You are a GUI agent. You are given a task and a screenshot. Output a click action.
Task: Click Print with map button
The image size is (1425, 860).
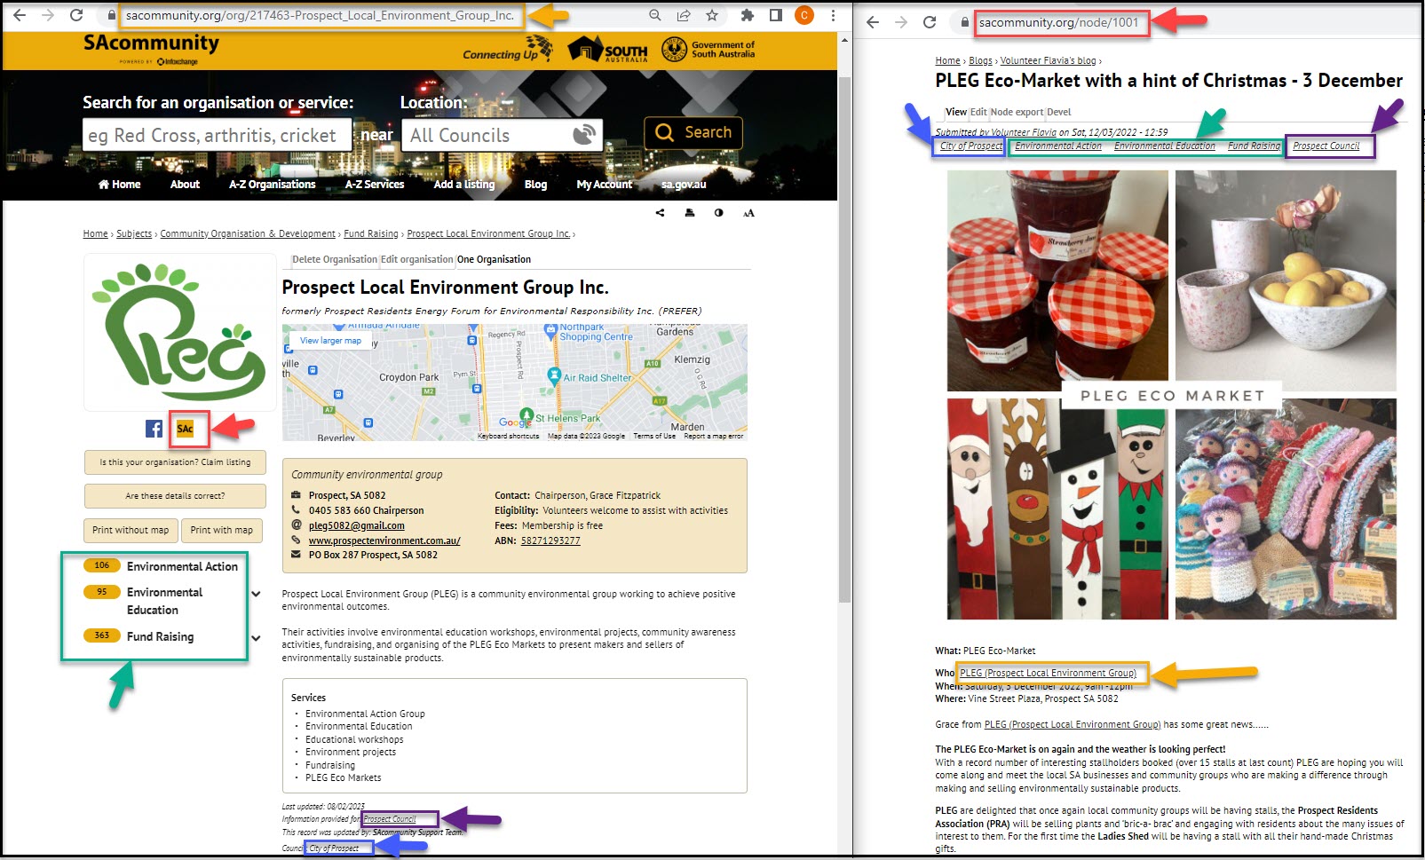coord(222,530)
